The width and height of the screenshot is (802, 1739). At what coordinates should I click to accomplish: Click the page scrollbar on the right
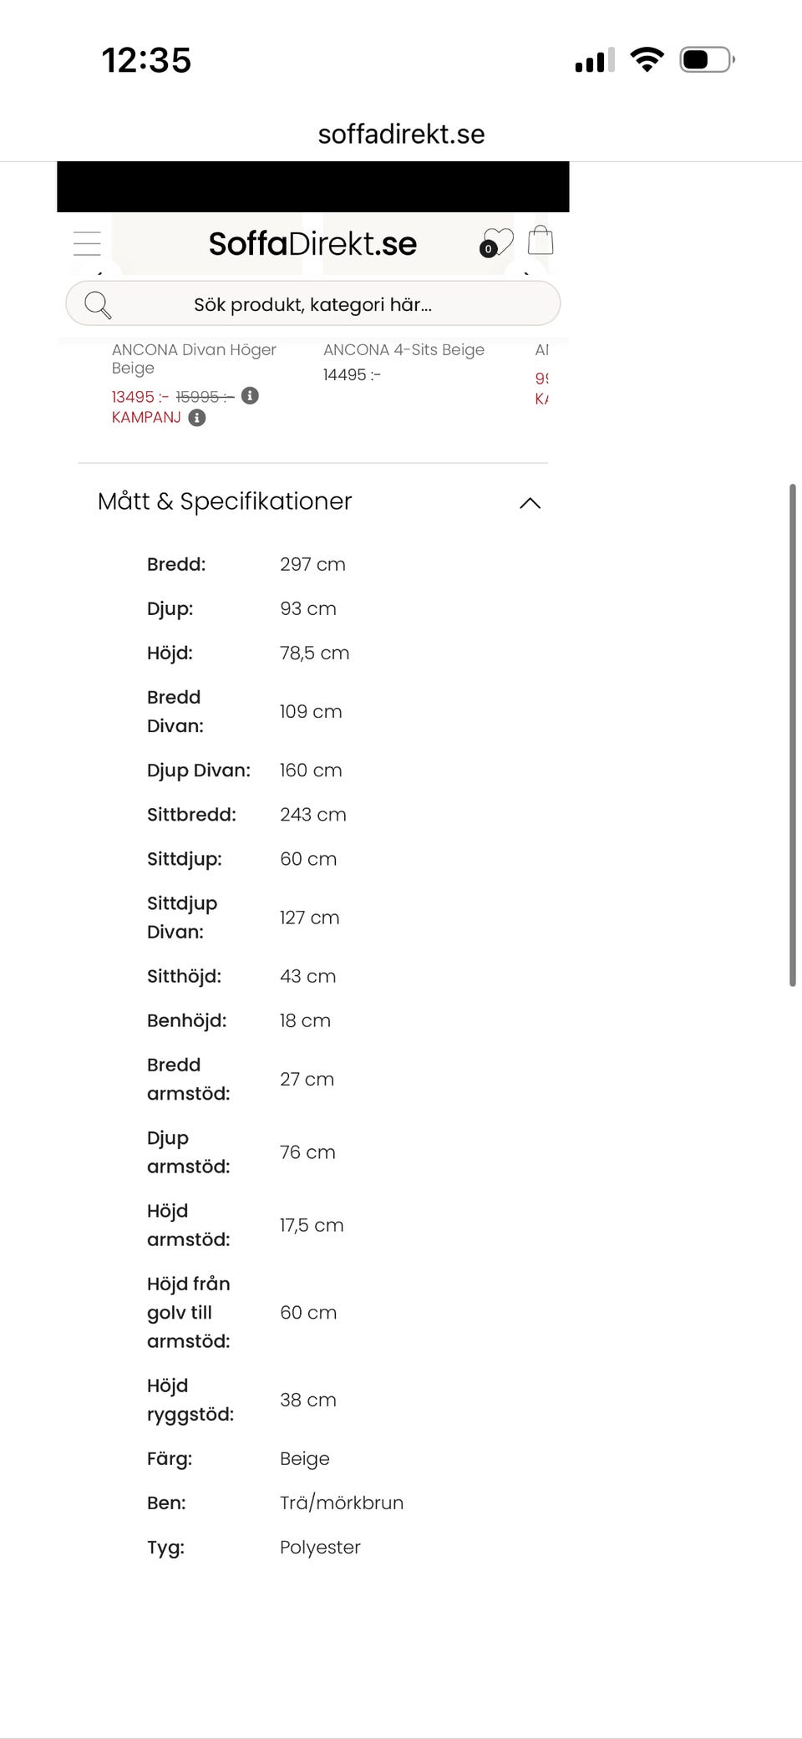[792, 735]
